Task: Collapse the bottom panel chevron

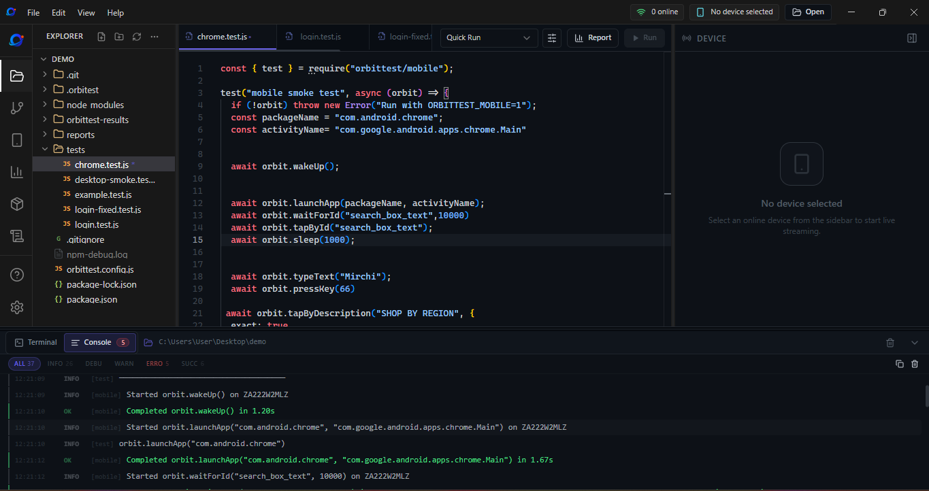Action: pyautogui.click(x=915, y=343)
